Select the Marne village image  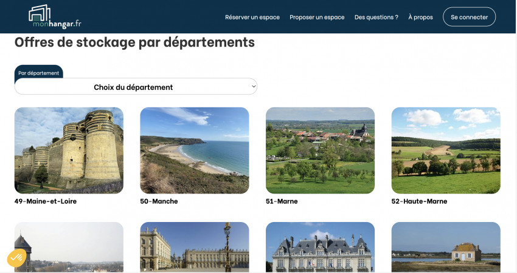pyautogui.click(x=320, y=150)
